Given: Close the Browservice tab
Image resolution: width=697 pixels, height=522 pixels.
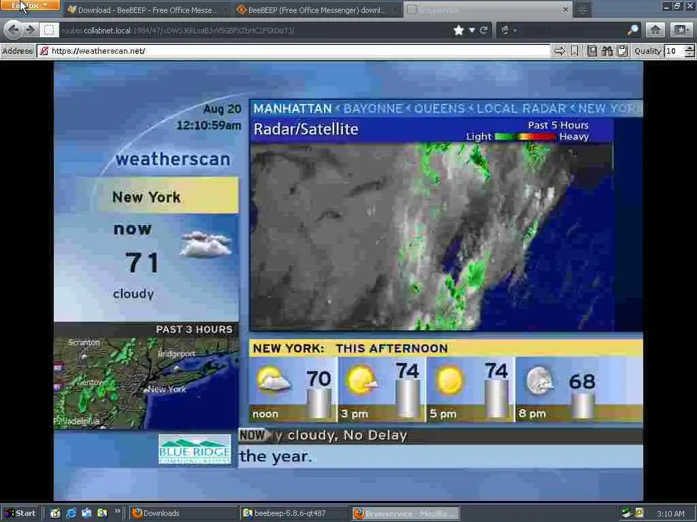Looking at the screenshot, I should coord(566,10).
